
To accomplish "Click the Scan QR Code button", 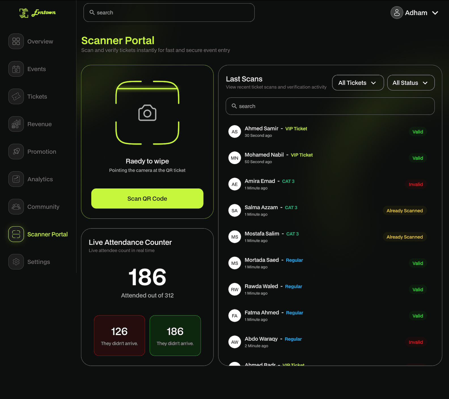I will 147,199.
